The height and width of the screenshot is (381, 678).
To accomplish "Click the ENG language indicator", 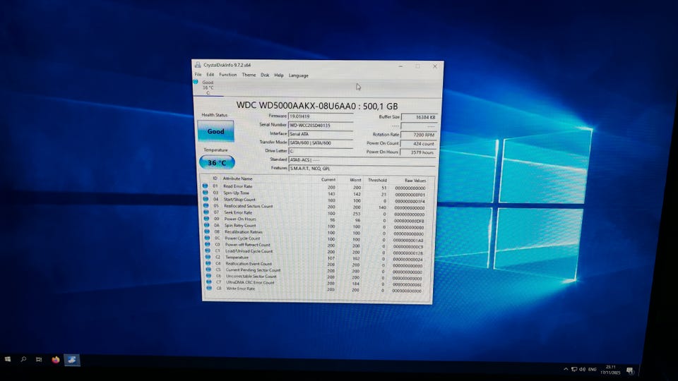I will point(593,369).
